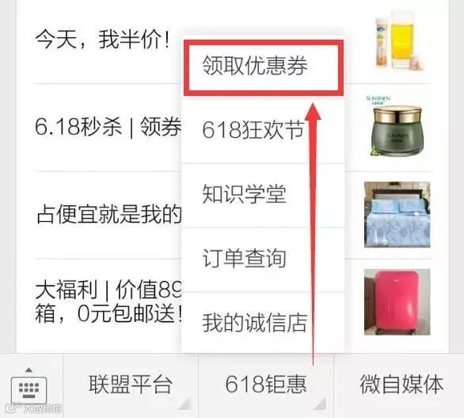This screenshot has height=418, width=464.
Task: Open the 领取优惠券 menu entry
Action: [263, 68]
